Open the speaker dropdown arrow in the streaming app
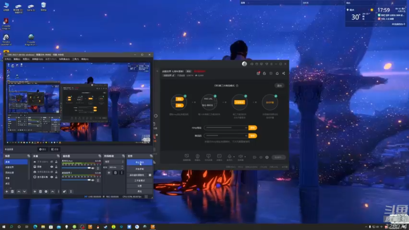This screenshot has width=409, height=230. 245,157
